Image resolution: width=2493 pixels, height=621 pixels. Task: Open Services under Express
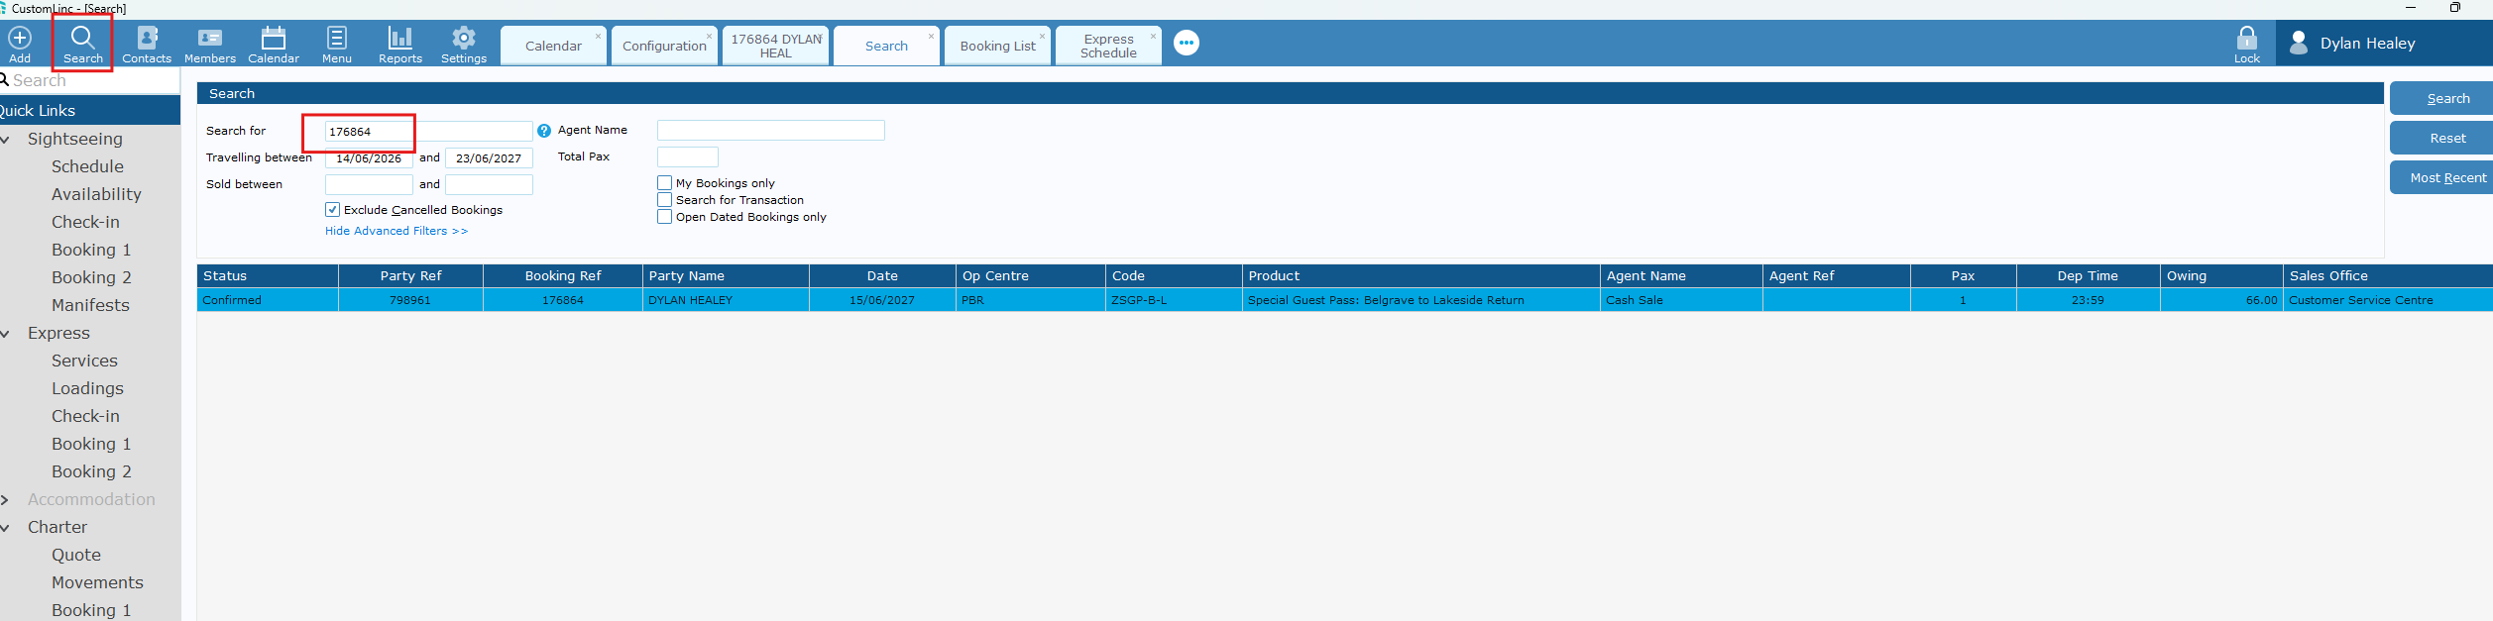point(84,361)
